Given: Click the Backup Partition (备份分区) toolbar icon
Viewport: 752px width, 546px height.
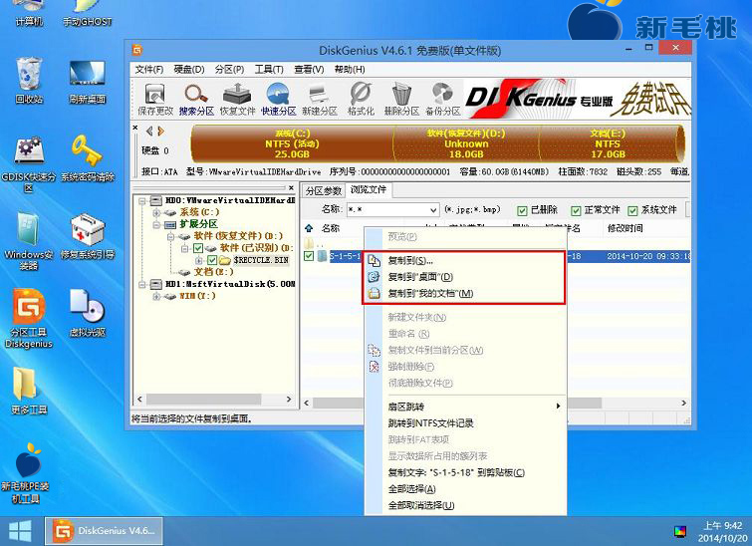Looking at the screenshot, I should pos(442,99).
